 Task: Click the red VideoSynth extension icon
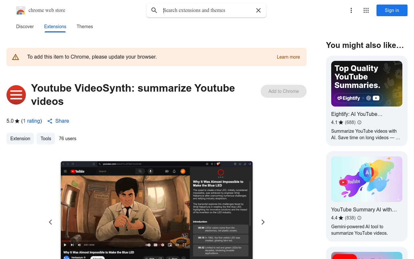pyautogui.click(x=16, y=95)
